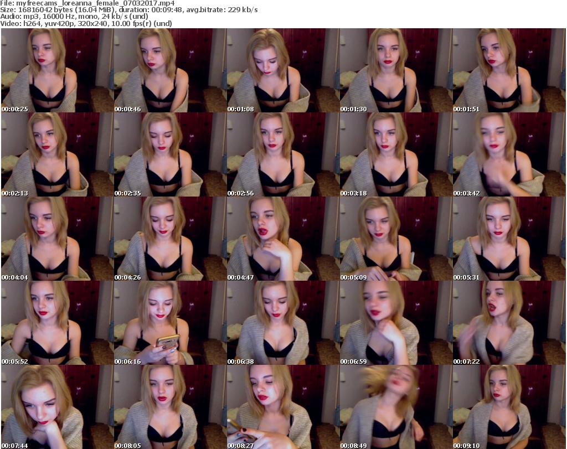567x449 pixels.
Task: Click the preview frame timestamped 00:06:16
Action: pos(170,323)
